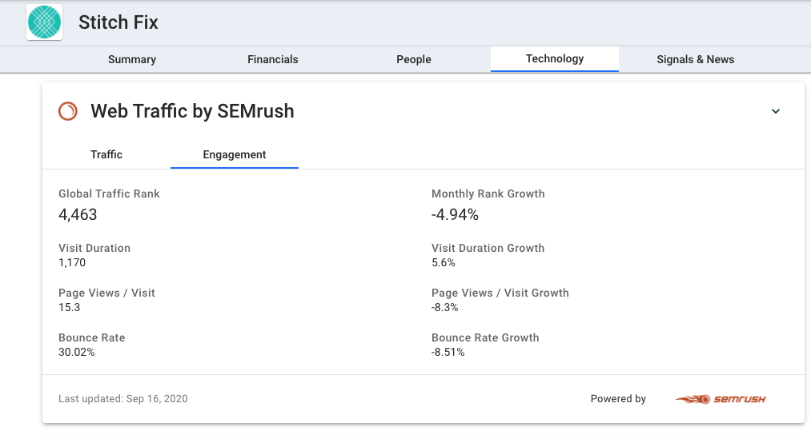Click the Page Views / Visit Growth label
Image resolution: width=811 pixels, height=435 pixels.
tap(500, 293)
